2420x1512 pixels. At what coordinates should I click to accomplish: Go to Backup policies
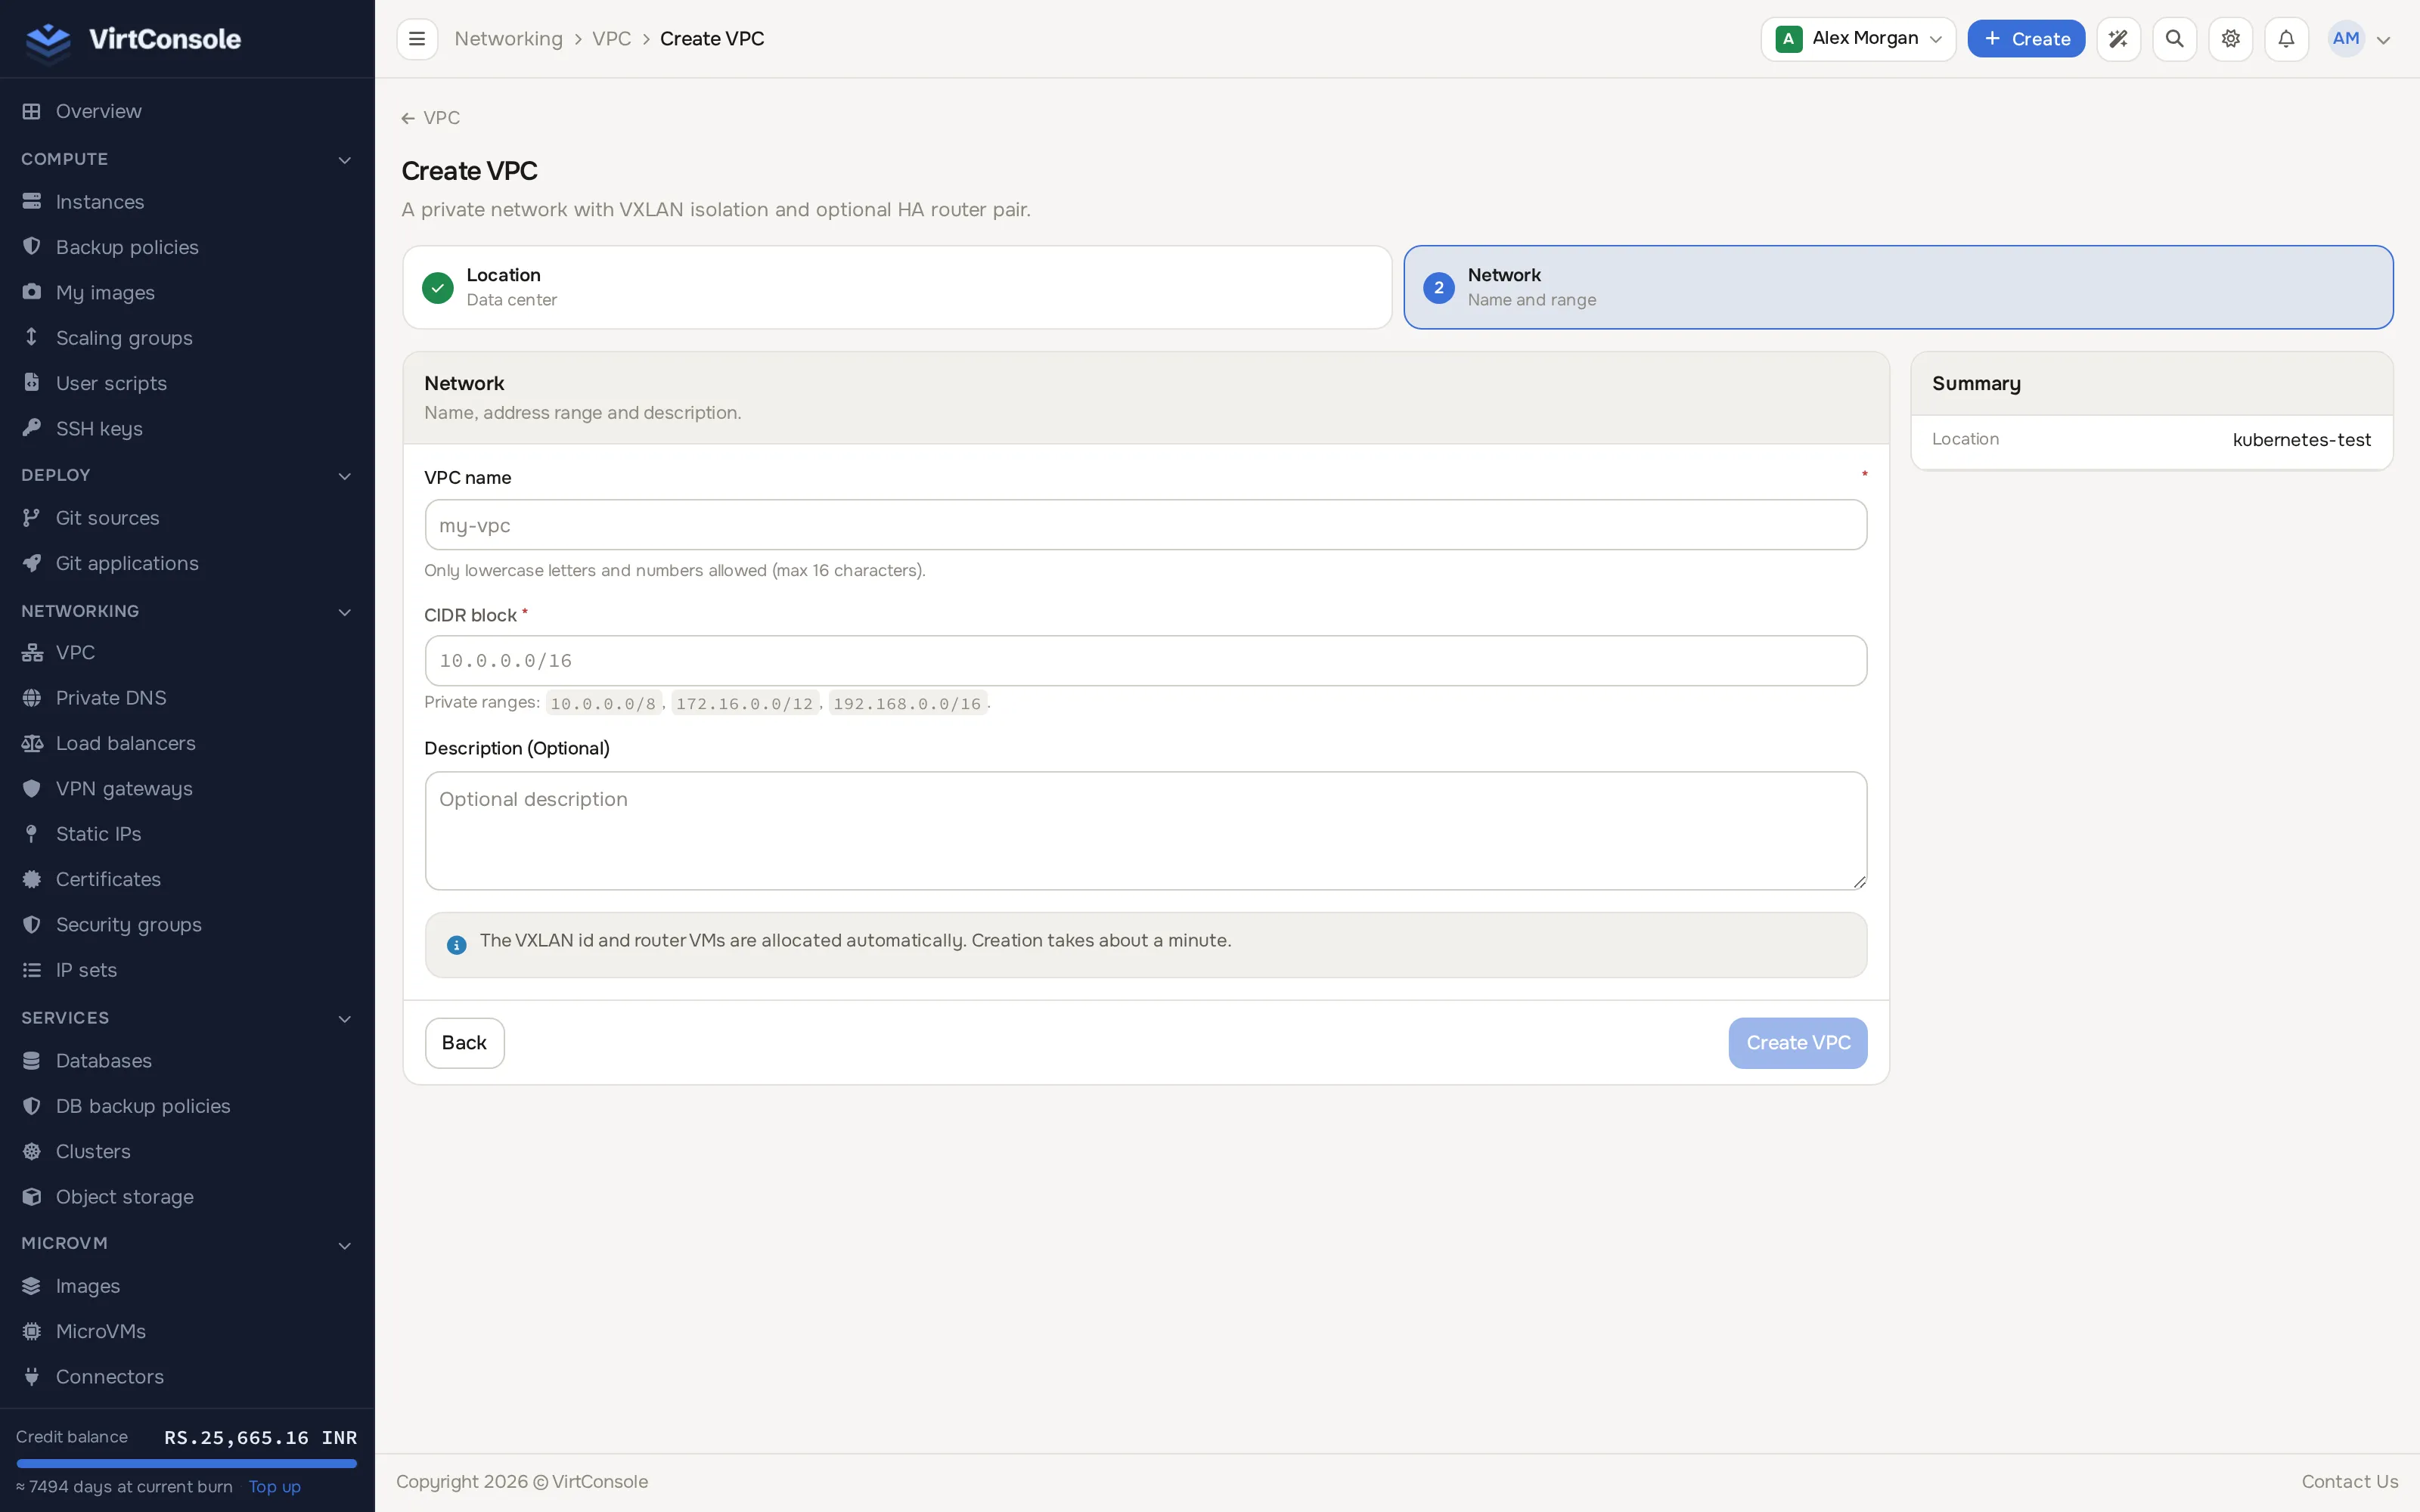click(187, 247)
